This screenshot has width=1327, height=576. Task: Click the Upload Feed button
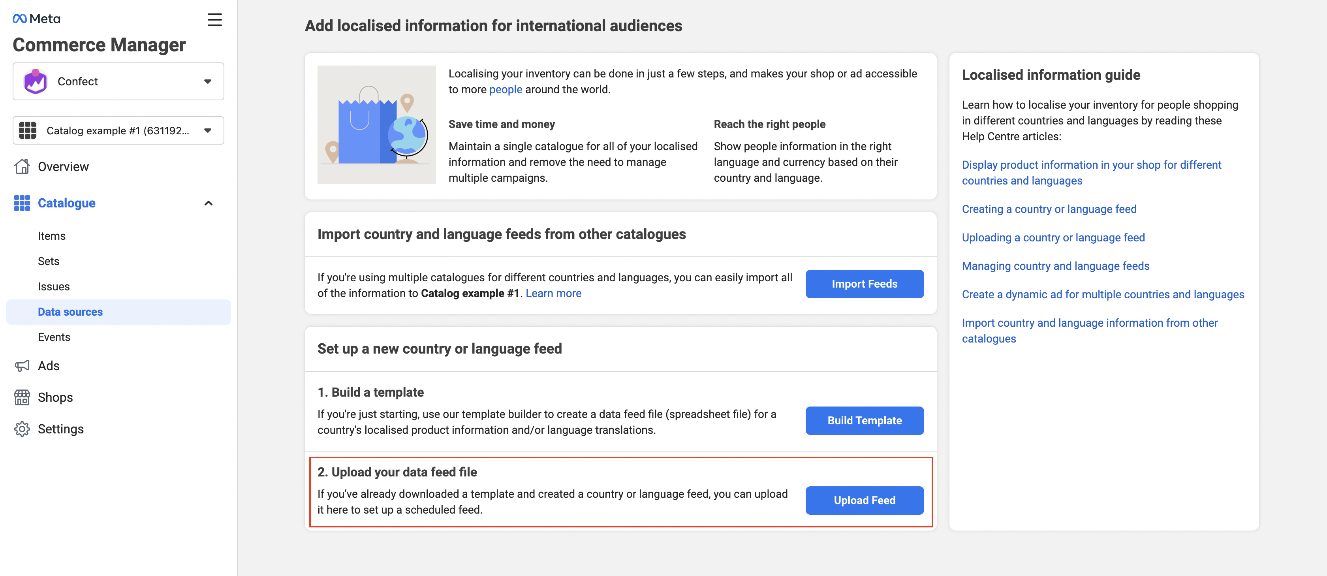click(x=865, y=500)
